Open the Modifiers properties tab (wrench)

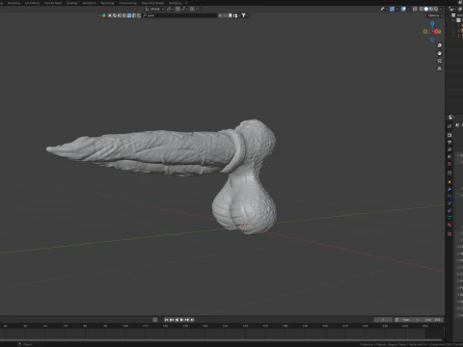click(449, 189)
